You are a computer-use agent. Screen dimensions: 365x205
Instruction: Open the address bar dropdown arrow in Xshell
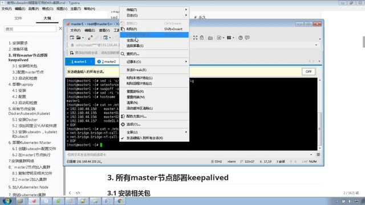[316, 45]
